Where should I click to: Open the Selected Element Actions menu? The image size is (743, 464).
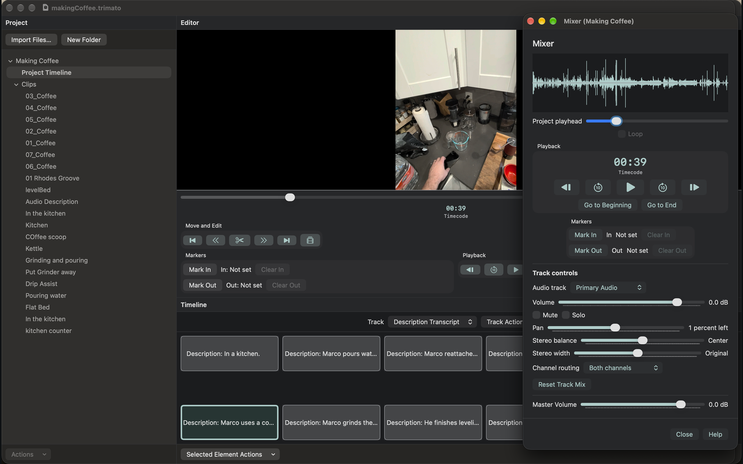230,454
